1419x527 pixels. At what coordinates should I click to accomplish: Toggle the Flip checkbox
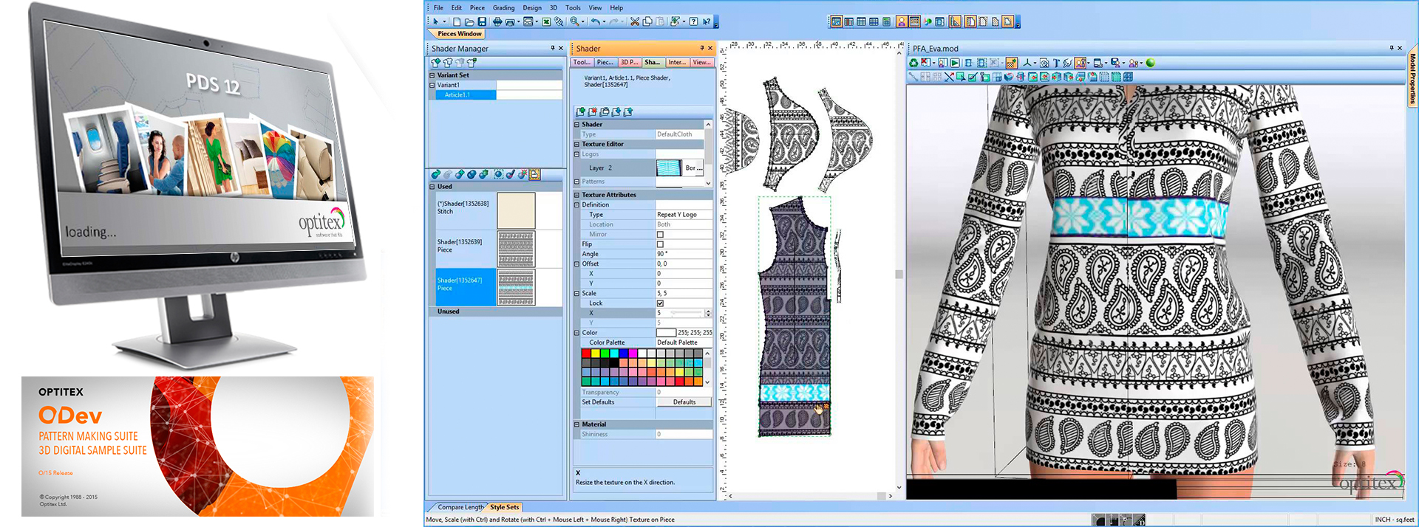660,244
